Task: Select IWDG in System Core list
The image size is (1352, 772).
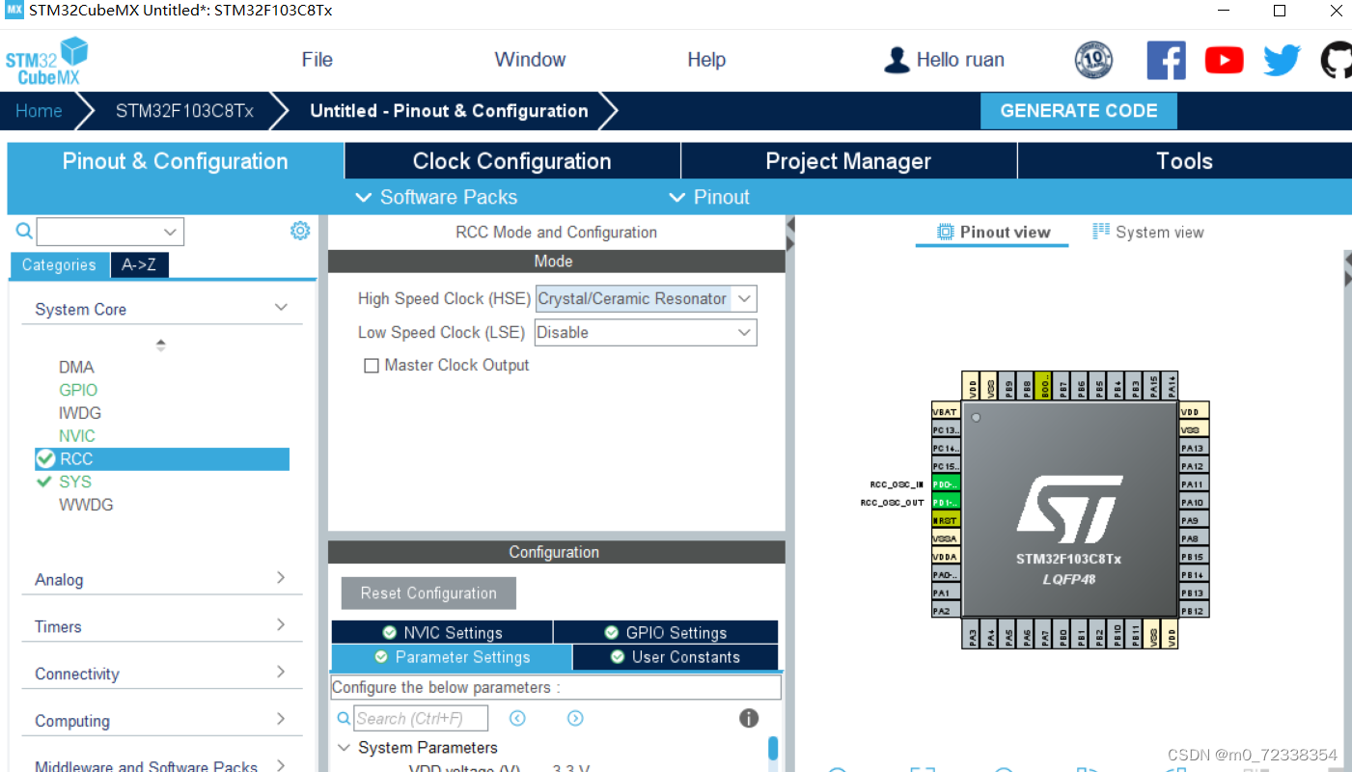Action: click(79, 413)
